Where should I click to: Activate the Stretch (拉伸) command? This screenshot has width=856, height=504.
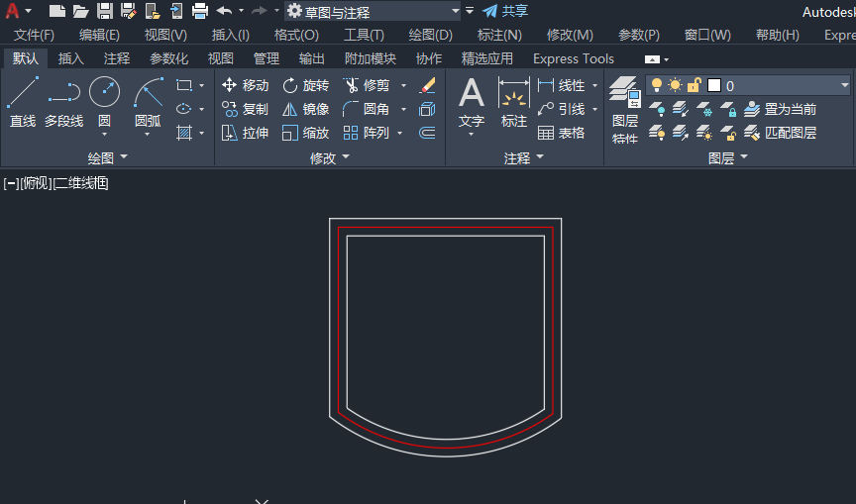245,133
